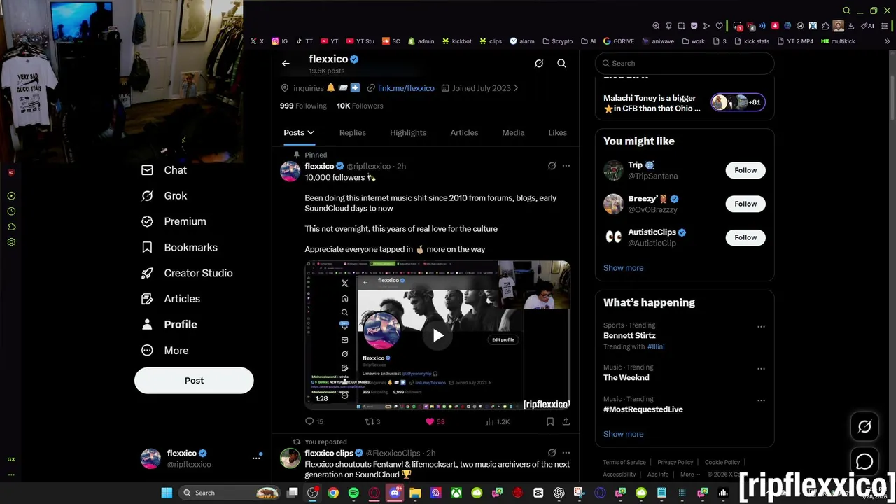Open three-dot menu on pinned post
Screen dimensions: 896x504
tap(566, 166)
